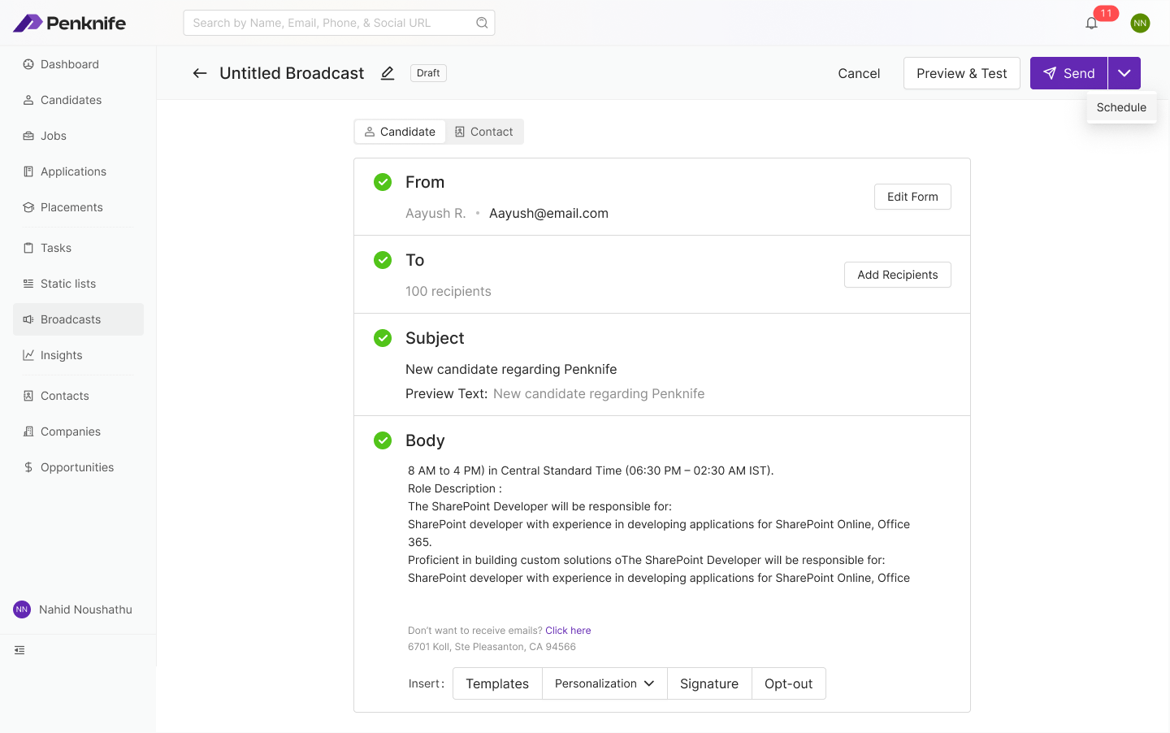The image size is (1170, 733).
Task: Click the Penknife logo
Action: click(70, 23)
